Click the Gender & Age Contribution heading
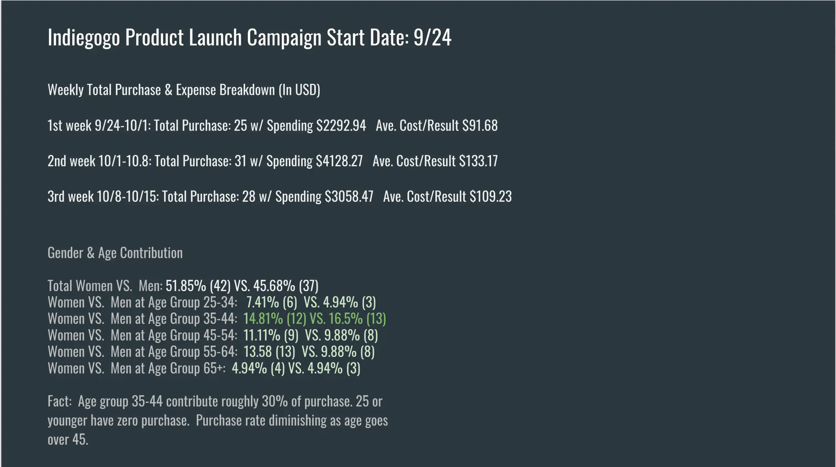Screen dimensions: 836x467 pos(115,253)
